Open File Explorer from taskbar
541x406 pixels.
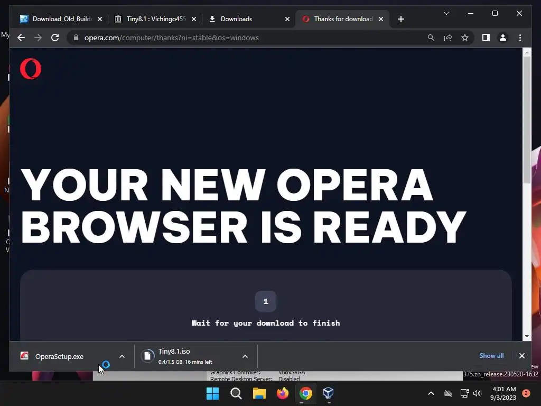pyautogui.click(x=259, y=393)
